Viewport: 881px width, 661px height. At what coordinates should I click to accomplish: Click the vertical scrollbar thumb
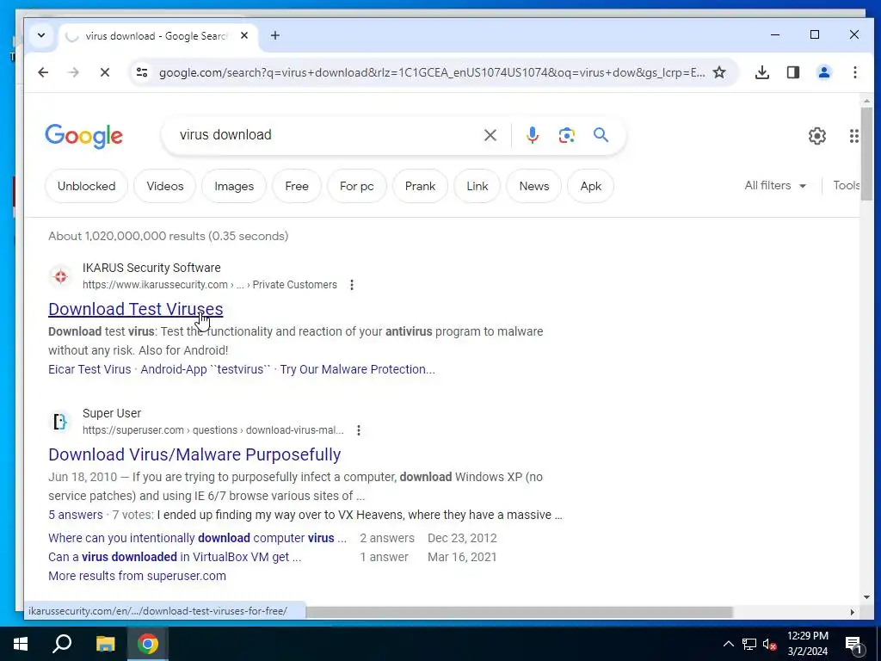coord(866,153)
